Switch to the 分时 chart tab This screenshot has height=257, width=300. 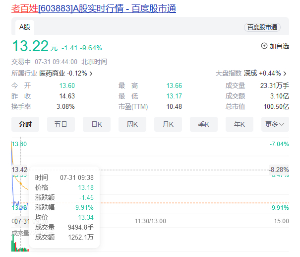click(25, 124)
